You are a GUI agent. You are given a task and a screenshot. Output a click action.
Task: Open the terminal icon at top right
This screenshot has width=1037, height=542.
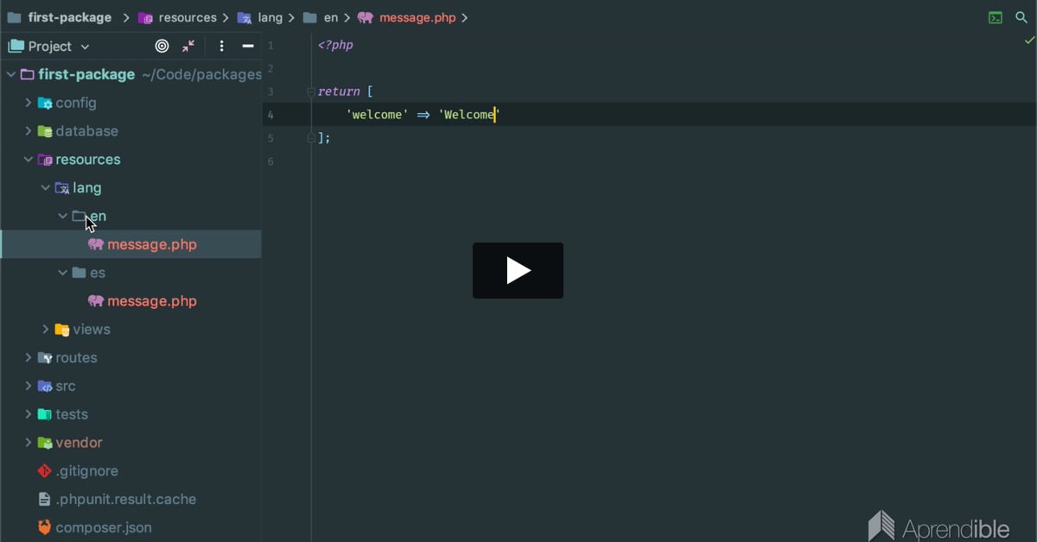point(996,17)
